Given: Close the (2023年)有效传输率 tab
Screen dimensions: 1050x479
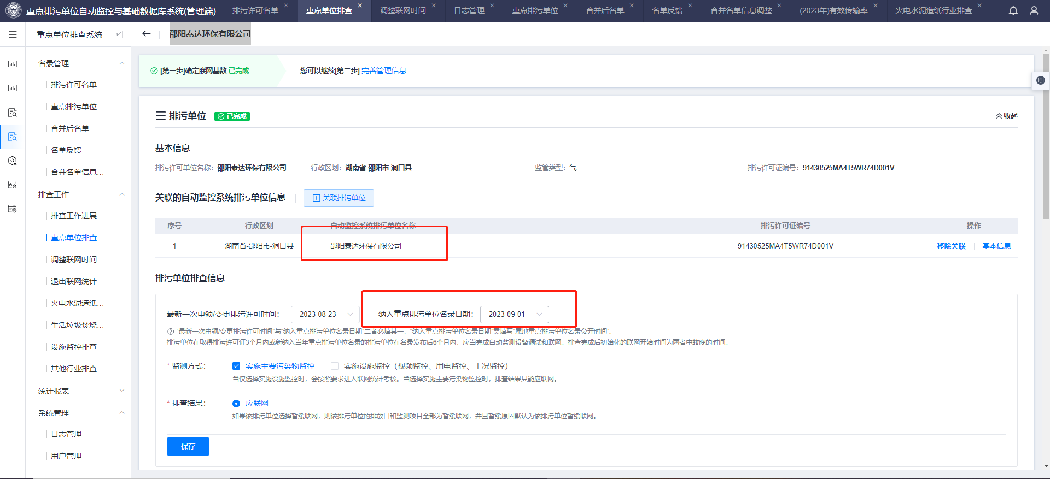Looking at the screenshot, I should (x=876, y=5).
